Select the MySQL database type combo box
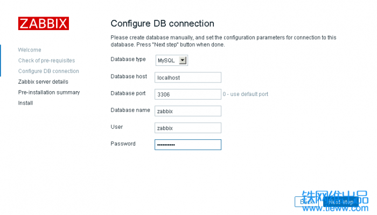The height and width of the screenshot is (215, 377). [172, 61]
